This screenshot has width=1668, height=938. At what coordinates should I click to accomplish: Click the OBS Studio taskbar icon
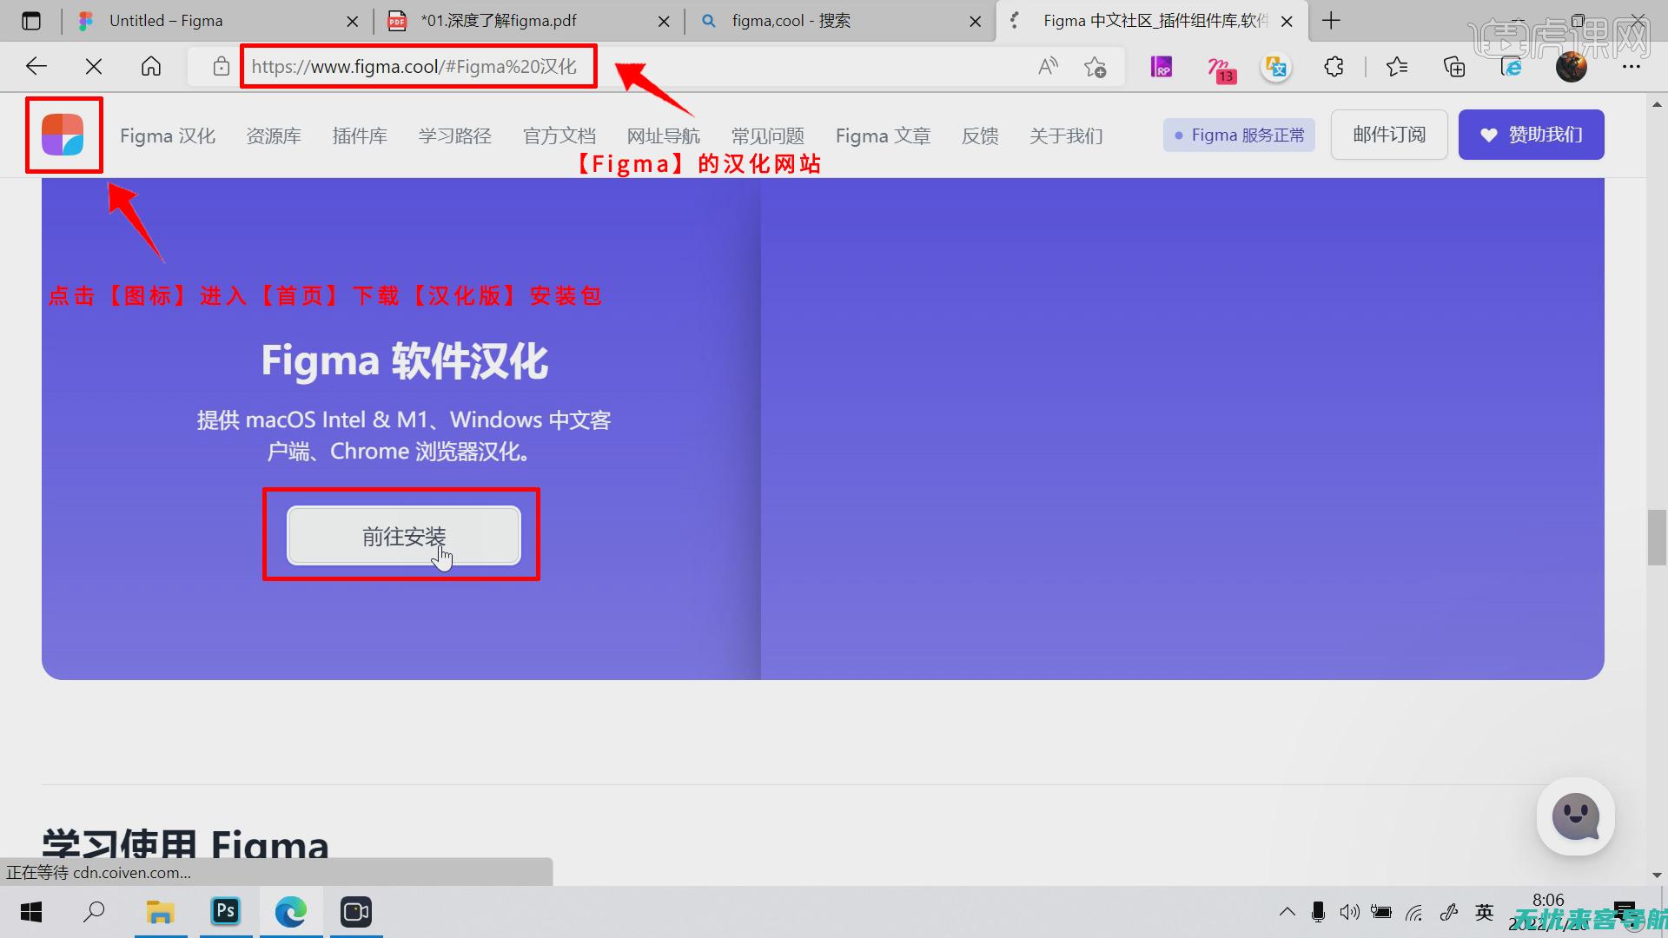click(x=356, y=912)
